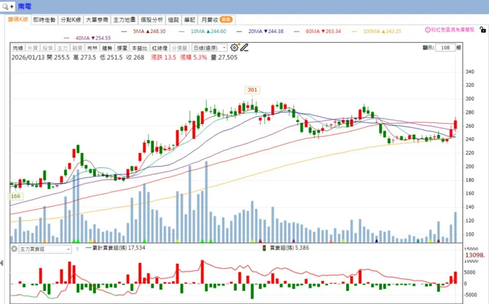
Task: Switch to 籌碼K線 tab
Action: (x=18, y=20)
